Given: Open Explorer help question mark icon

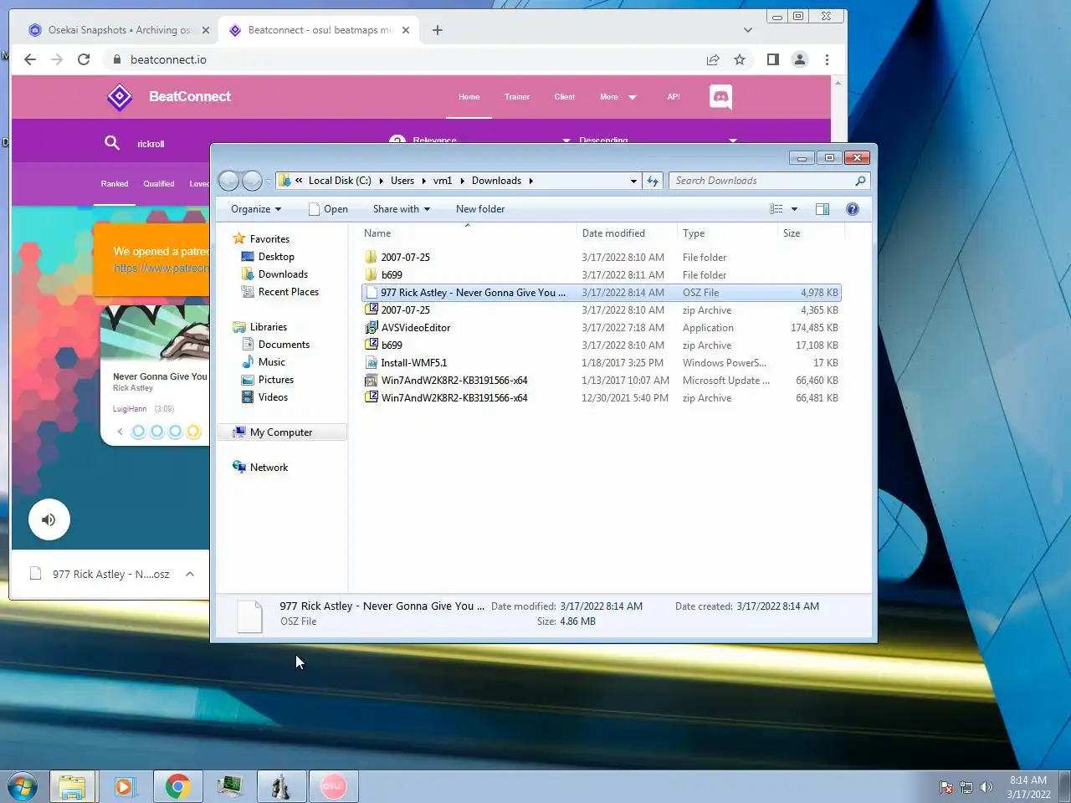Looking at the screenshot, I should click(853, 209).
